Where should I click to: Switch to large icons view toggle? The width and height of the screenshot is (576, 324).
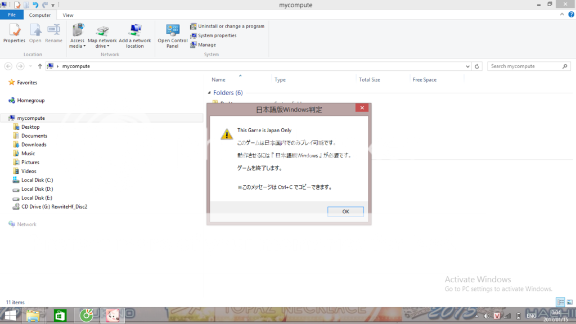(569, 302)
